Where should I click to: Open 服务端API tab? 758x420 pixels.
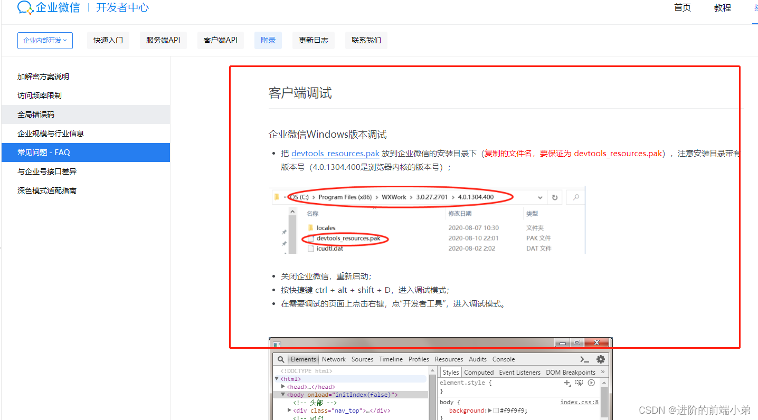[163, 40]
